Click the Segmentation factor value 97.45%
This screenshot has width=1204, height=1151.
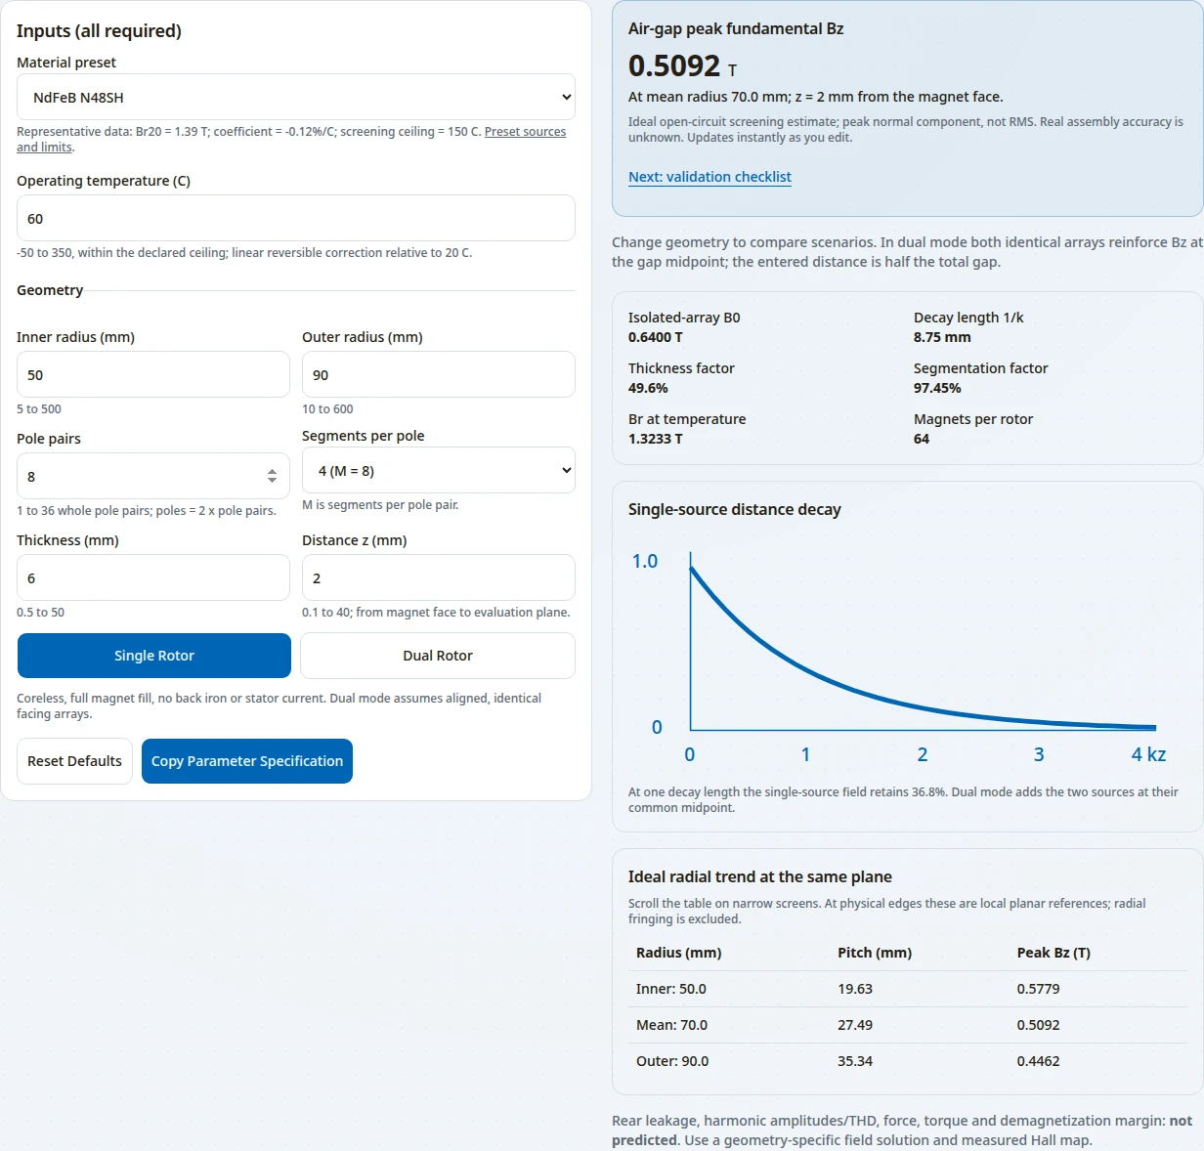937,388
